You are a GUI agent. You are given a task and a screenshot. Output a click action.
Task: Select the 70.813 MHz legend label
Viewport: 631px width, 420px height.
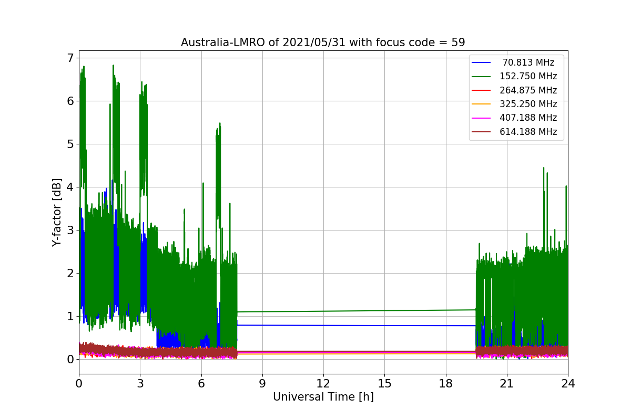coord(528,62)
